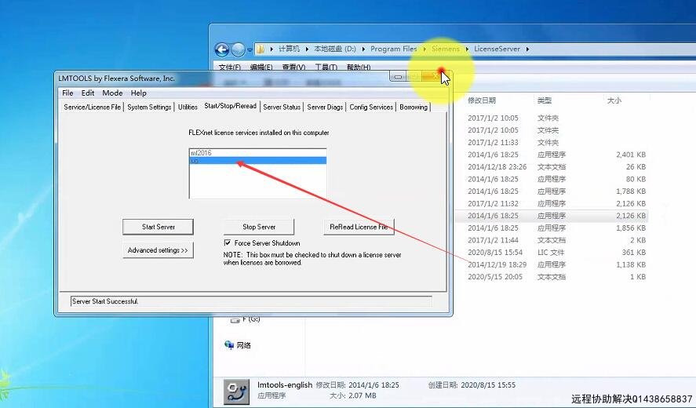Switch to Utilities tab

188,107
